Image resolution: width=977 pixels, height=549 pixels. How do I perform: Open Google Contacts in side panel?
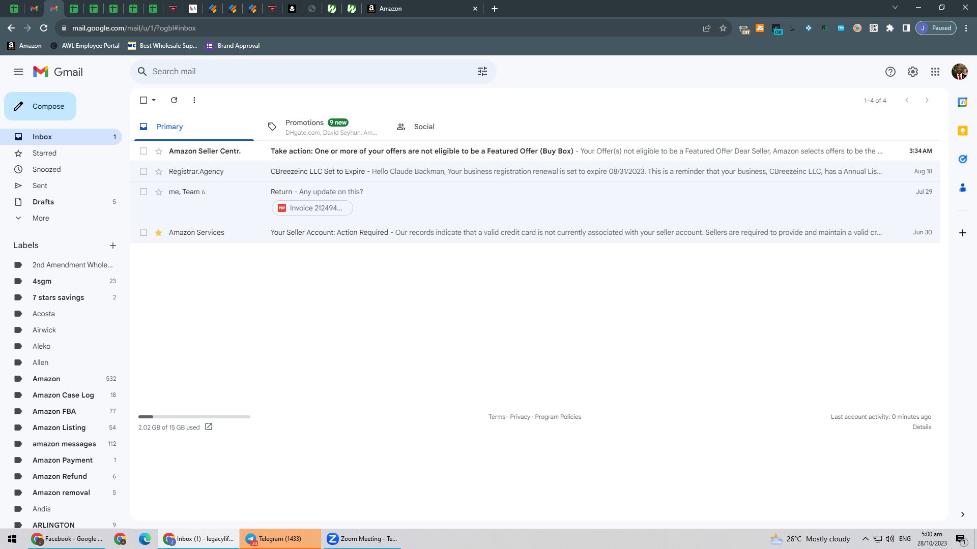(963, 188)
